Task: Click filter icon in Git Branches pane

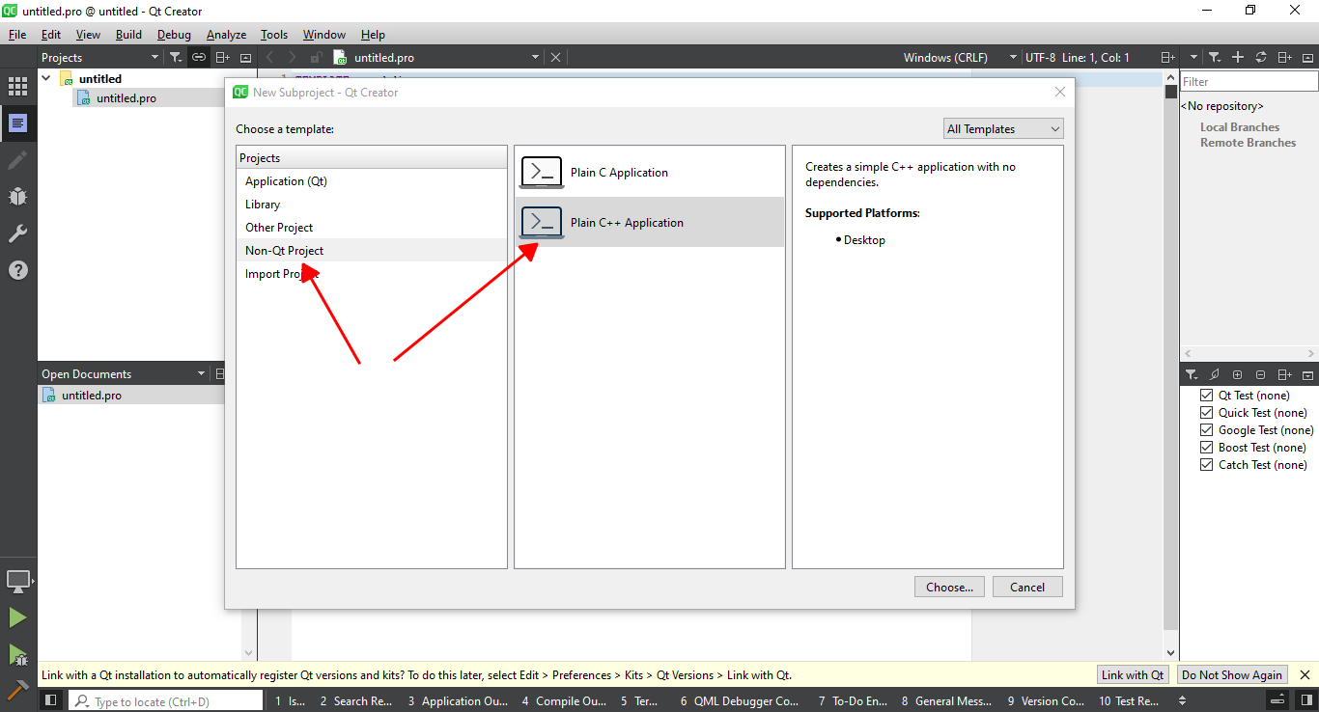Action: tap(1215, 58)
